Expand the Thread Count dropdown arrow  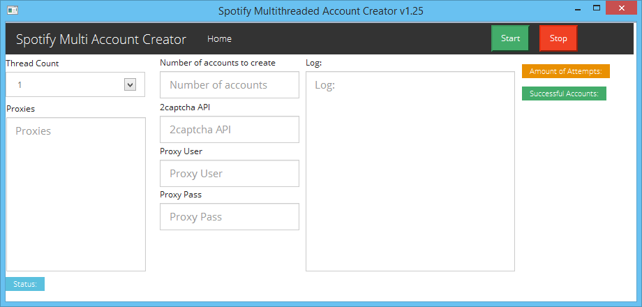click(130, 84)
